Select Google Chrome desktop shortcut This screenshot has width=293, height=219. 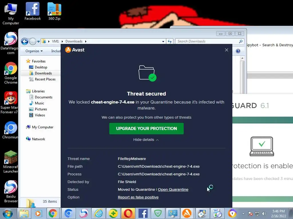pos(11,73)
